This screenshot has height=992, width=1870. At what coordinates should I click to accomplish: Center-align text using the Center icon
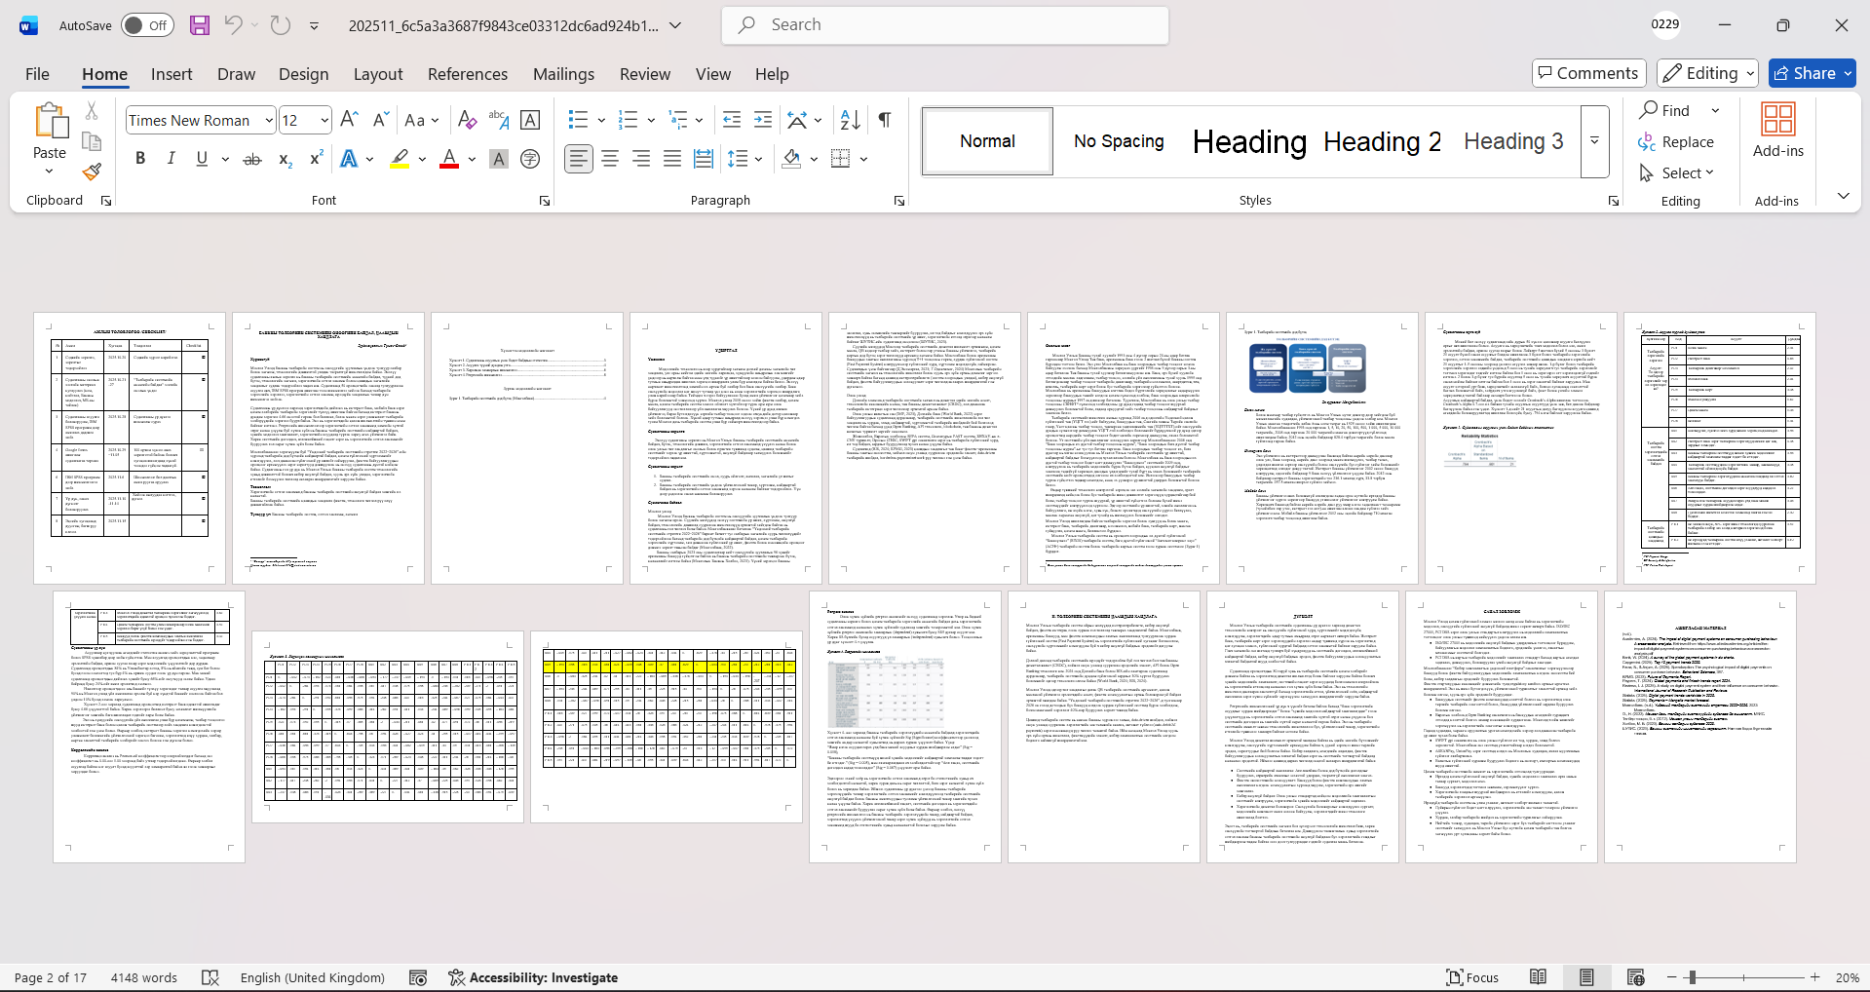[x=610, y=159]
